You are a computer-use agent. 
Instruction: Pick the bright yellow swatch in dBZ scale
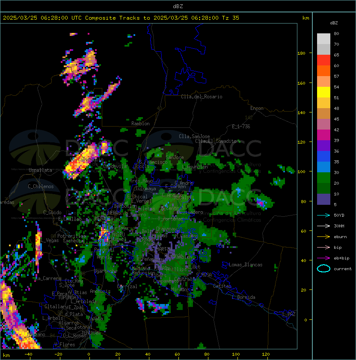(x=323, y=92)
